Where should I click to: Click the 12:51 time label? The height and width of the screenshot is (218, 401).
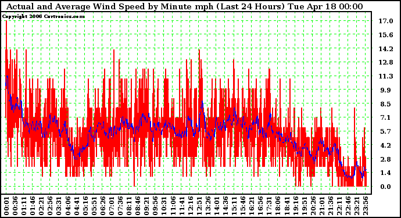tap(199, 206)
